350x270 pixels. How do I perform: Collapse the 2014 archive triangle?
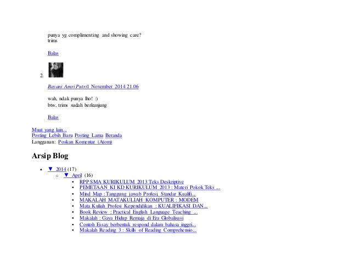coord(50,169)
